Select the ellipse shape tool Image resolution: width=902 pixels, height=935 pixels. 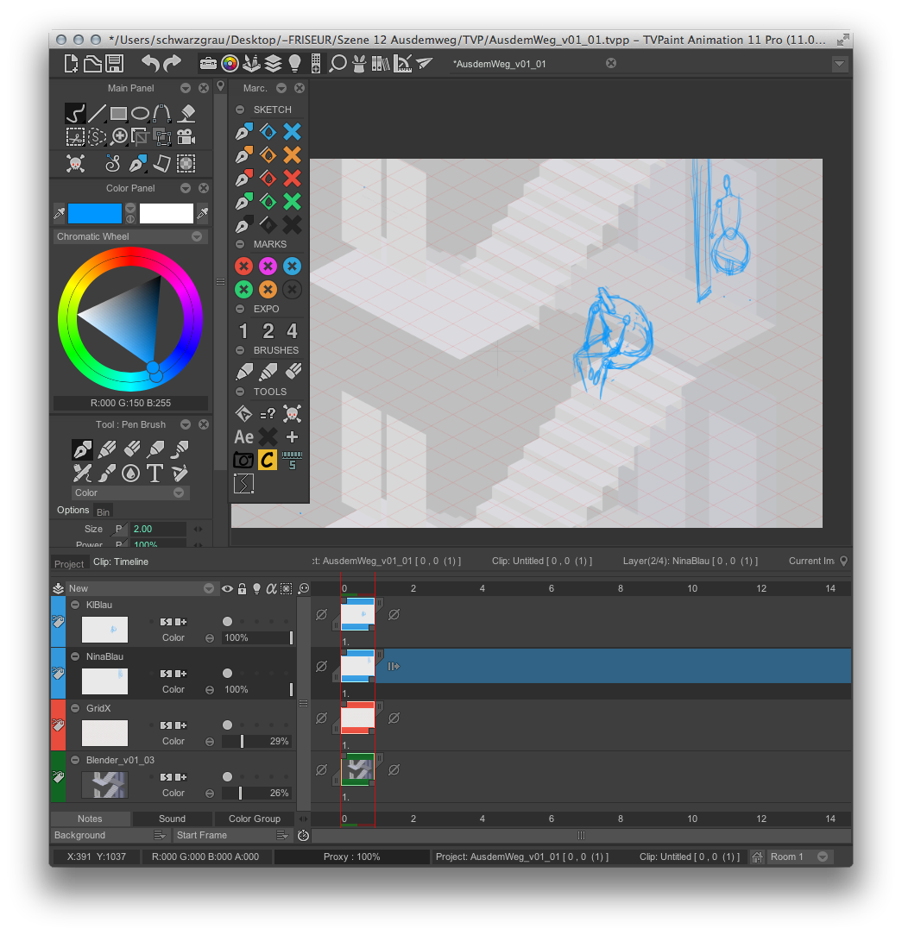140,113
